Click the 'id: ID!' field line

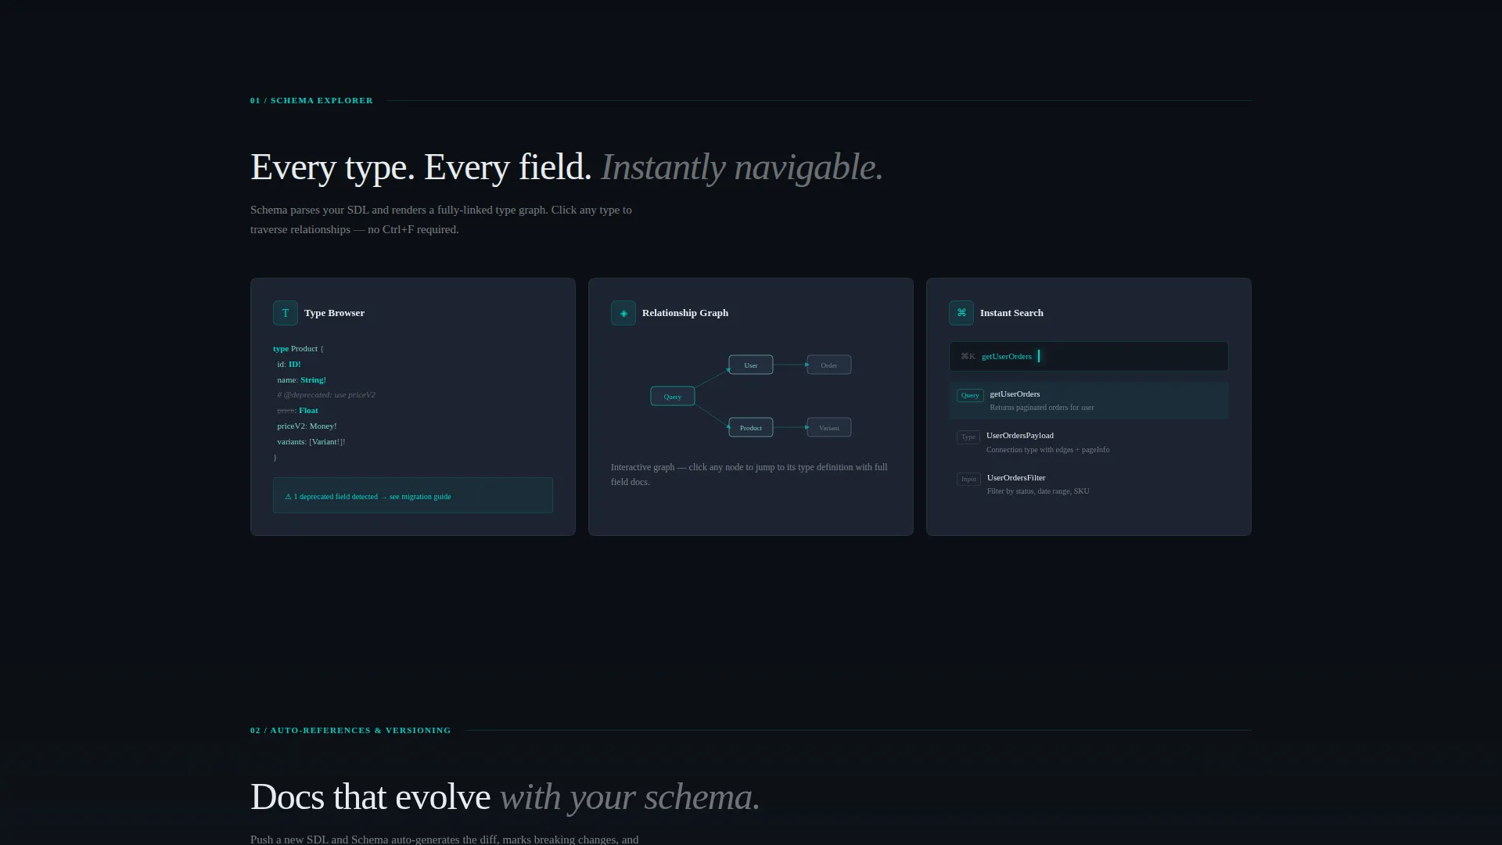pos(289,365)
